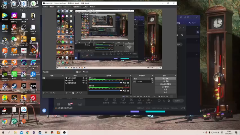Move source down in sources list
This screenshot has height=135, width=240.
[x=80, y=93]
